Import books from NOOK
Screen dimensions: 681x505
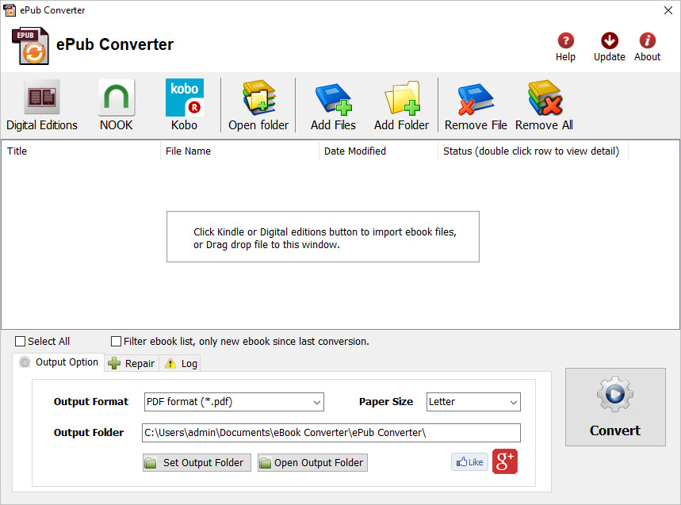(x=116, y=105)
